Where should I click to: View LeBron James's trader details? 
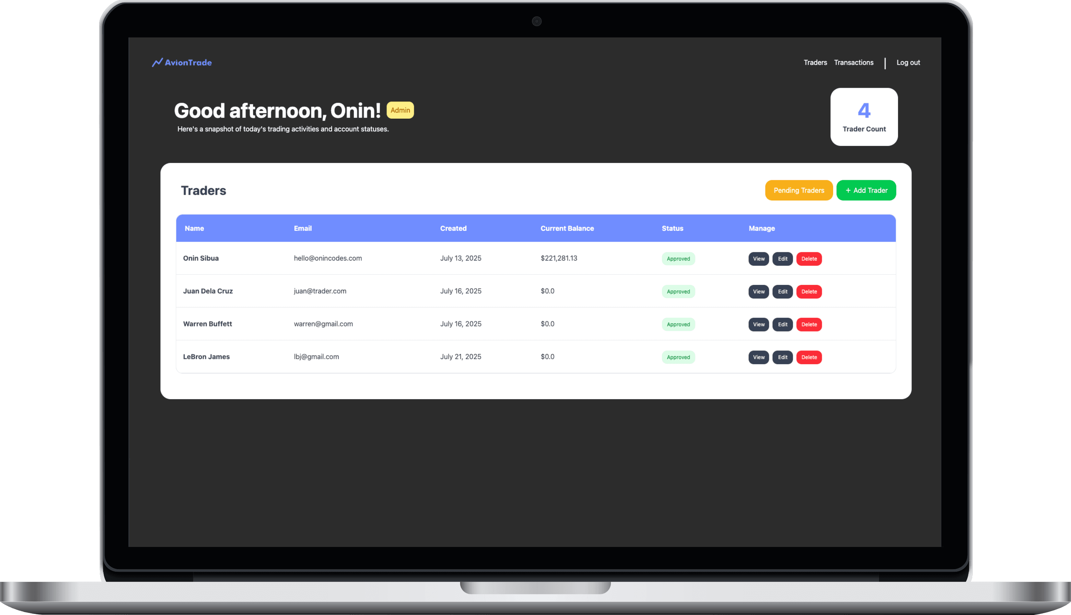tap(758, 357)
